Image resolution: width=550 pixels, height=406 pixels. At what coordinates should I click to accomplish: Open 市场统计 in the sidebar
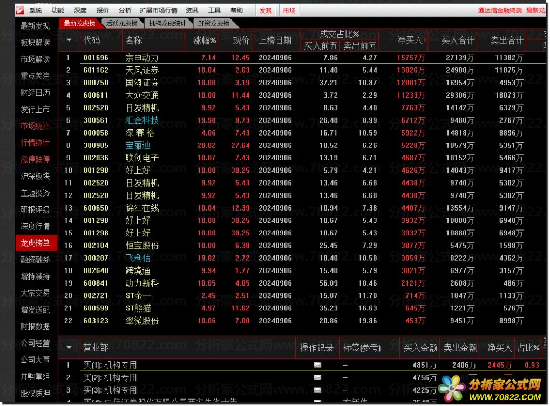(x=35, y=126)
